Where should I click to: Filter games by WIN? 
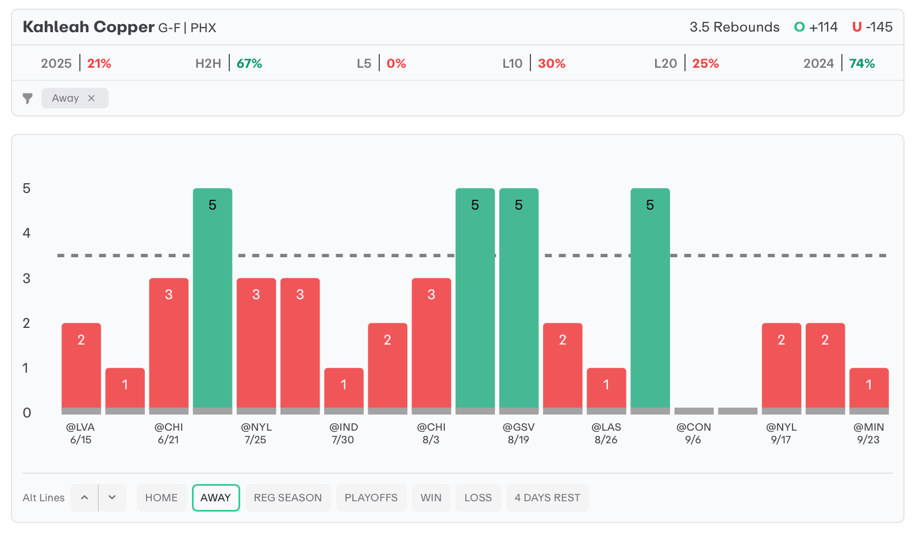(430, 497)
